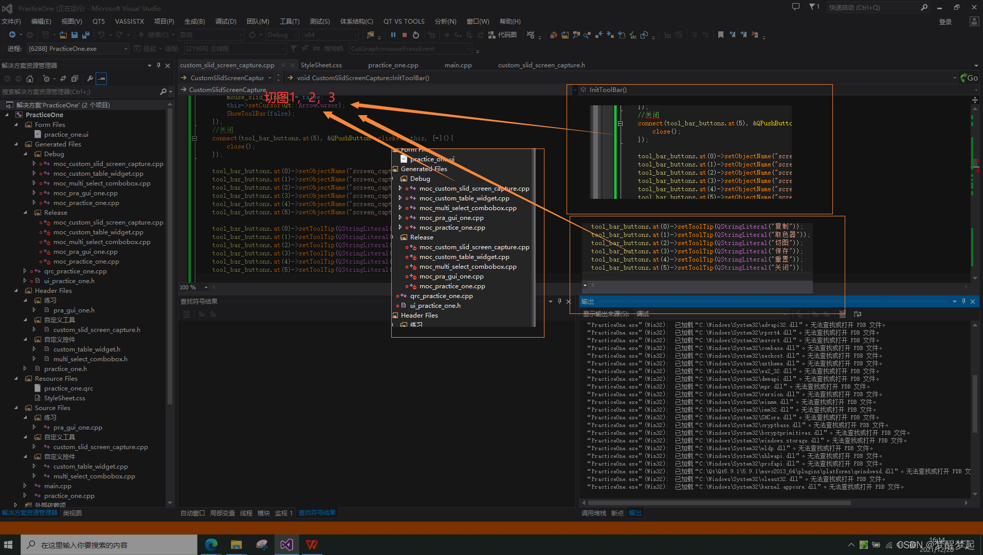Open the x64 platform dropdown

pyautogui.click(x=330, y=35)
